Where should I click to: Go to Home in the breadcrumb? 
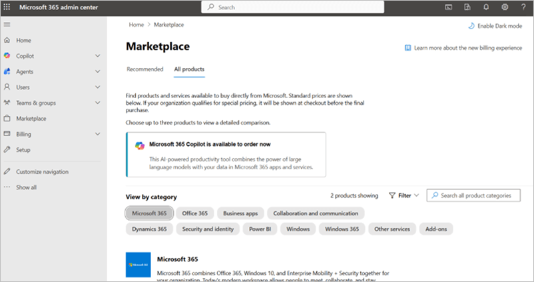pos(136,25)
